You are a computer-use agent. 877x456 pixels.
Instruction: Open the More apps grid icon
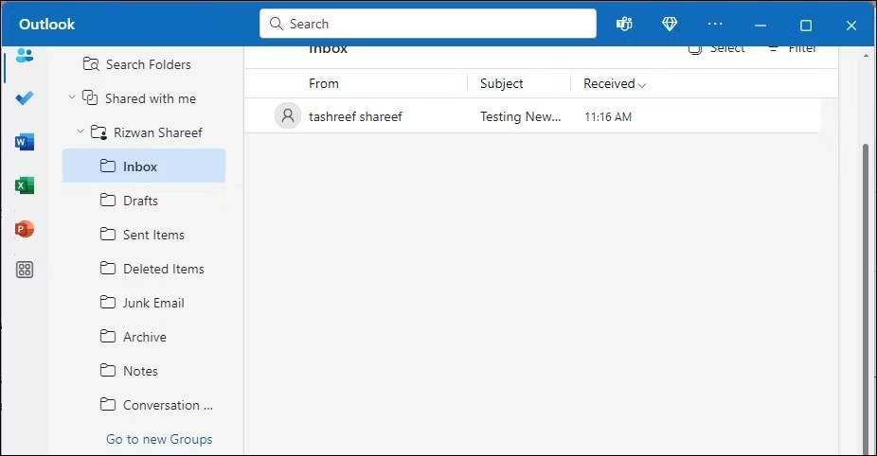(24, 270)
